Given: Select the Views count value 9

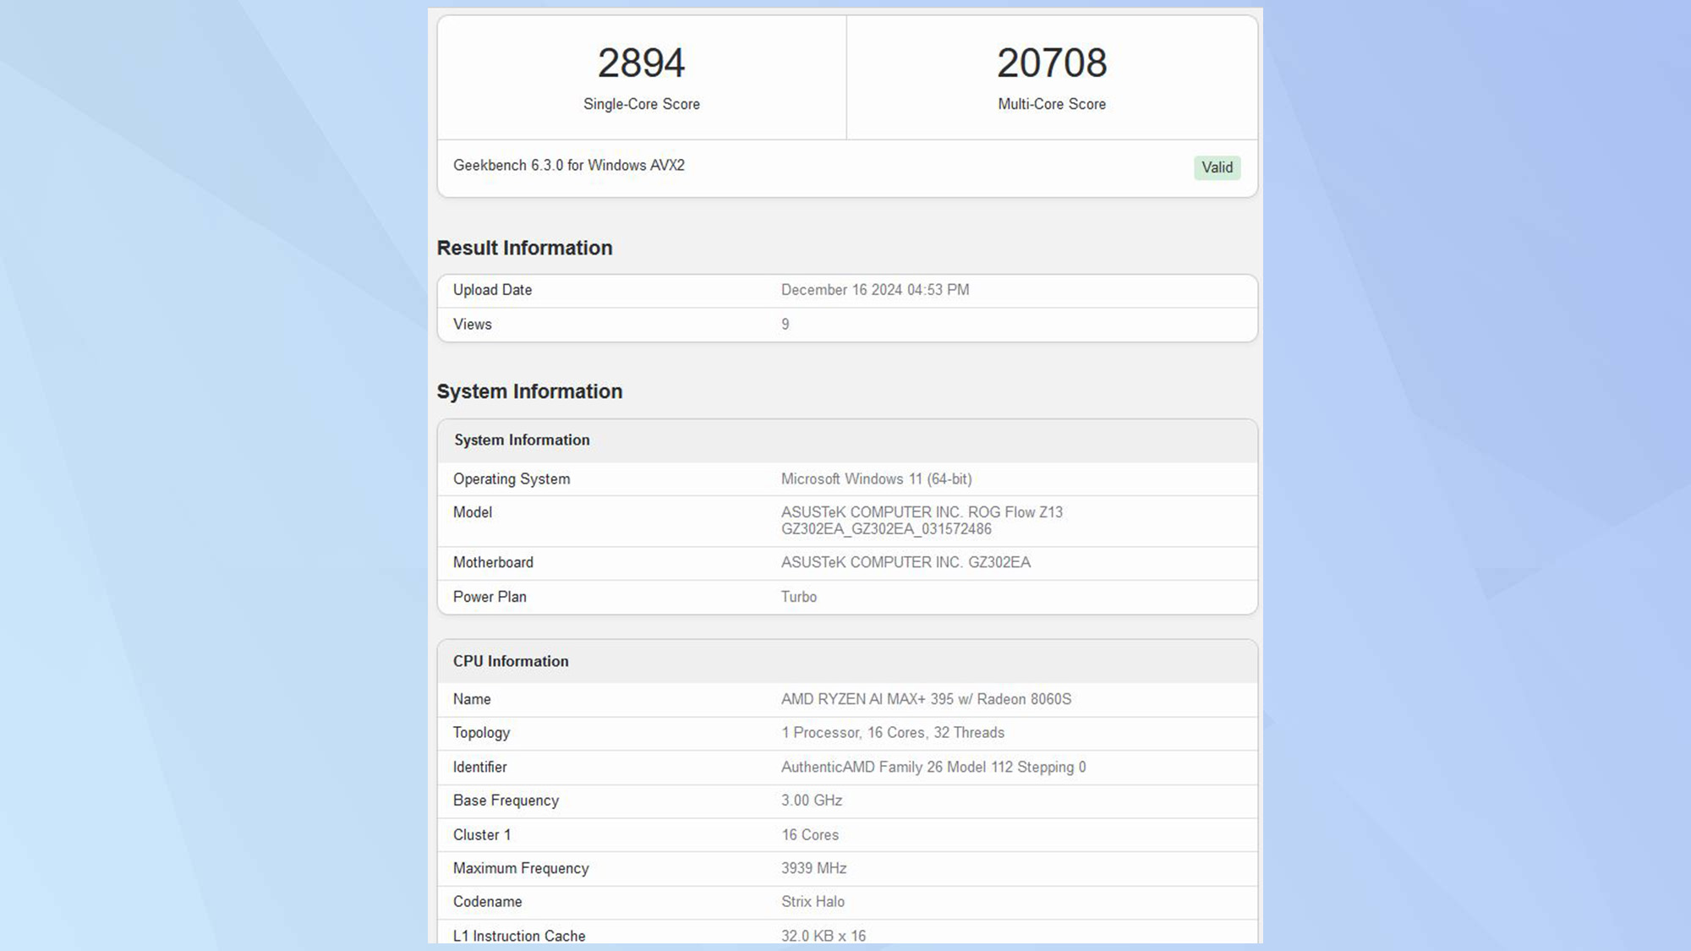Looking at the screenshot, I should tap(784, 324).
